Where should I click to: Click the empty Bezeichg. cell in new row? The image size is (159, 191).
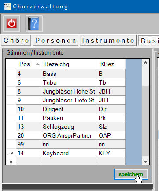69,161
